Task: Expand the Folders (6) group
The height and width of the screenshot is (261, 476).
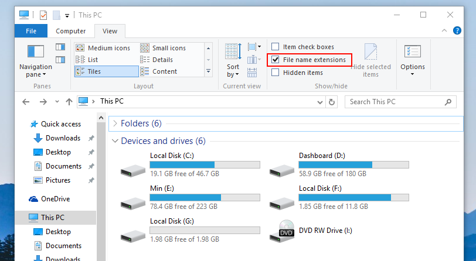Action: click(x=115, y=123)
